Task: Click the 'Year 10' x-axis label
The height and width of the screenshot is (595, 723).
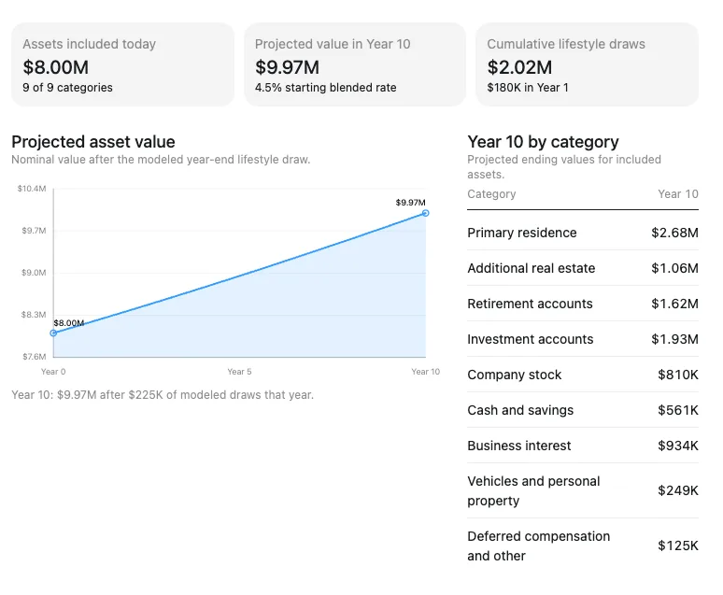Action: point(426,372)
